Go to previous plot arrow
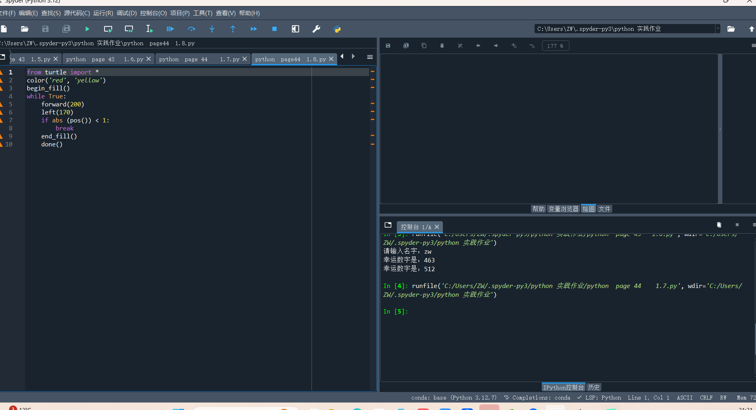Viewport: 756px width, 410px height. 478,46
